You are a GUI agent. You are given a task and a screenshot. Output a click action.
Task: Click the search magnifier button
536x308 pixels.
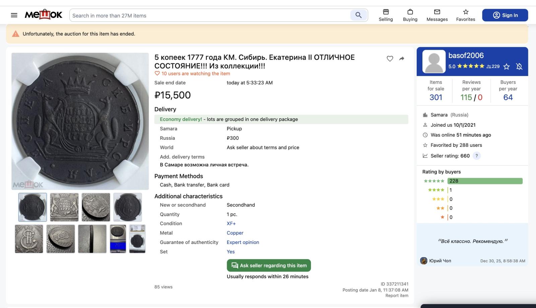click(x=358, y=15)
